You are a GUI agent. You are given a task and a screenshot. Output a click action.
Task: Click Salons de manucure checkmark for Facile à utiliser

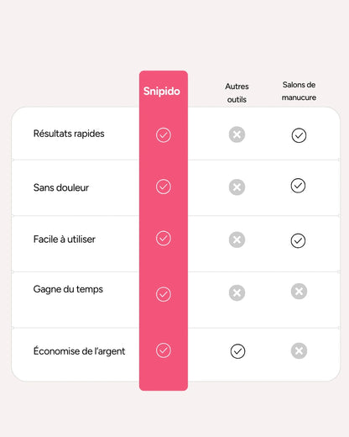click(298, 240)
